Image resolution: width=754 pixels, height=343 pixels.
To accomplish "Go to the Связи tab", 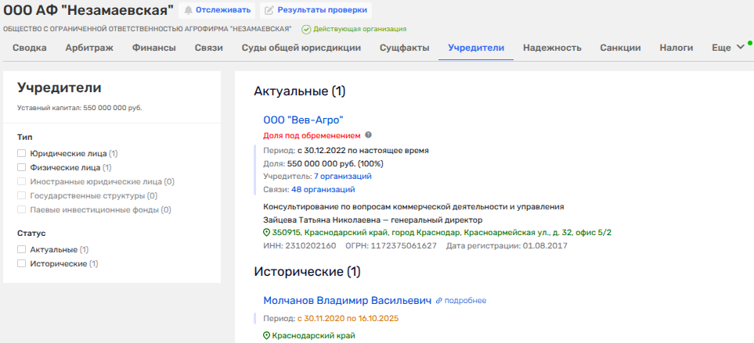I will [209, 48].
